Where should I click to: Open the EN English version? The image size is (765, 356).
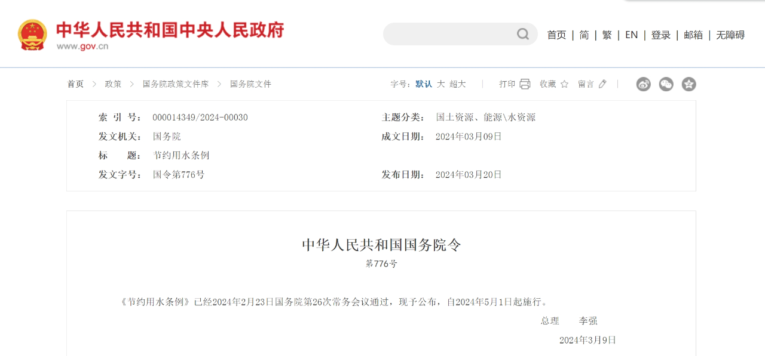[x=631, y=35]
